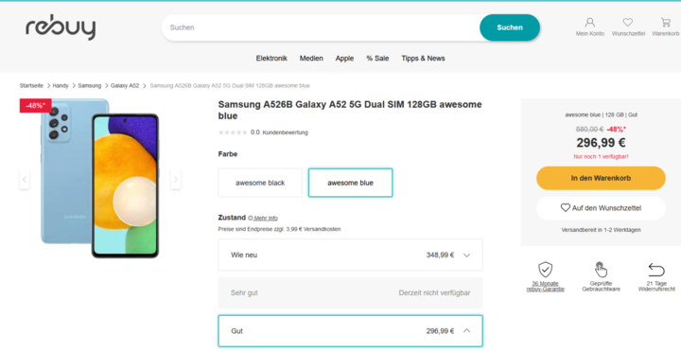
Task: Click the customer rating stars
Action: (x=233, y=132)
